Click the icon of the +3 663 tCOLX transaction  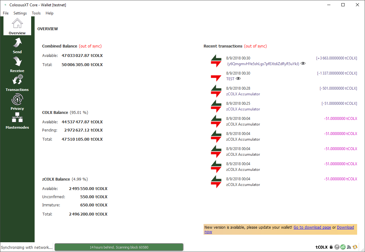click(x=216, y=61)
